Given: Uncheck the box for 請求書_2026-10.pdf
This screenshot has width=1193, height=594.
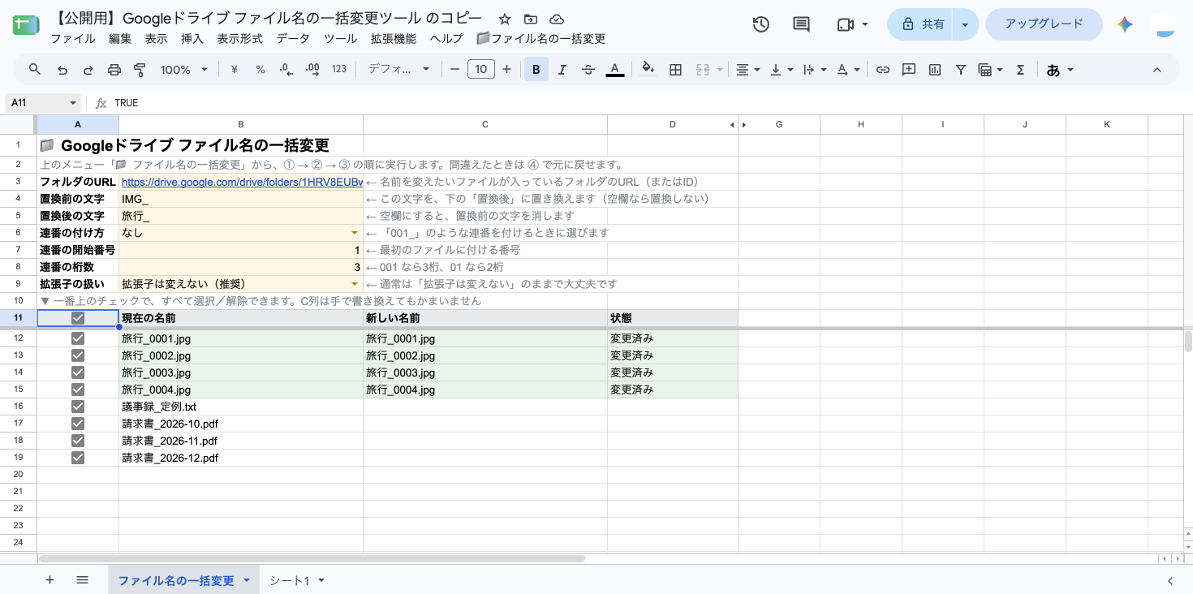Looking at the screenshot, I should [x=78, y=424].
